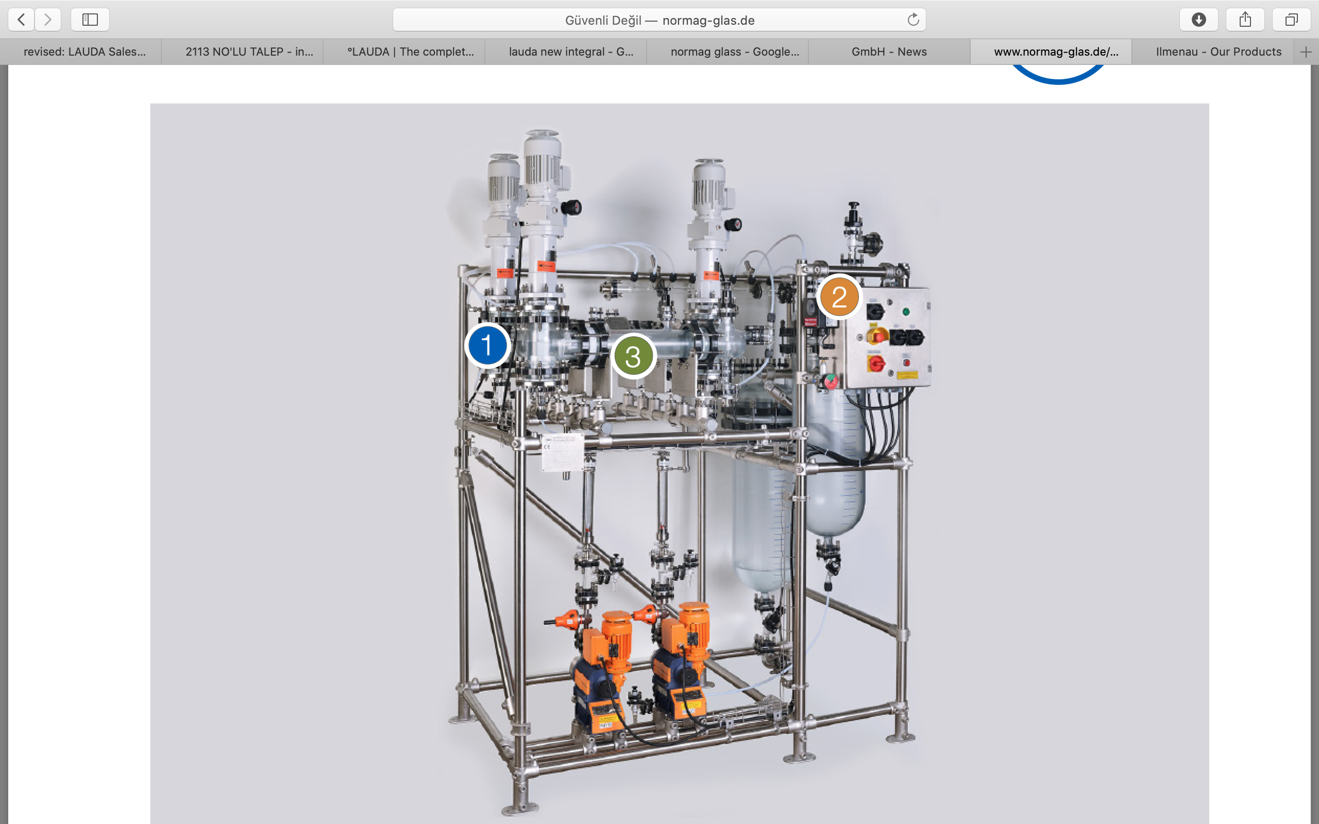Viewport: 1319px width, 824px height.
Task: Open the Safari sidebar
Action: [90, 20]
